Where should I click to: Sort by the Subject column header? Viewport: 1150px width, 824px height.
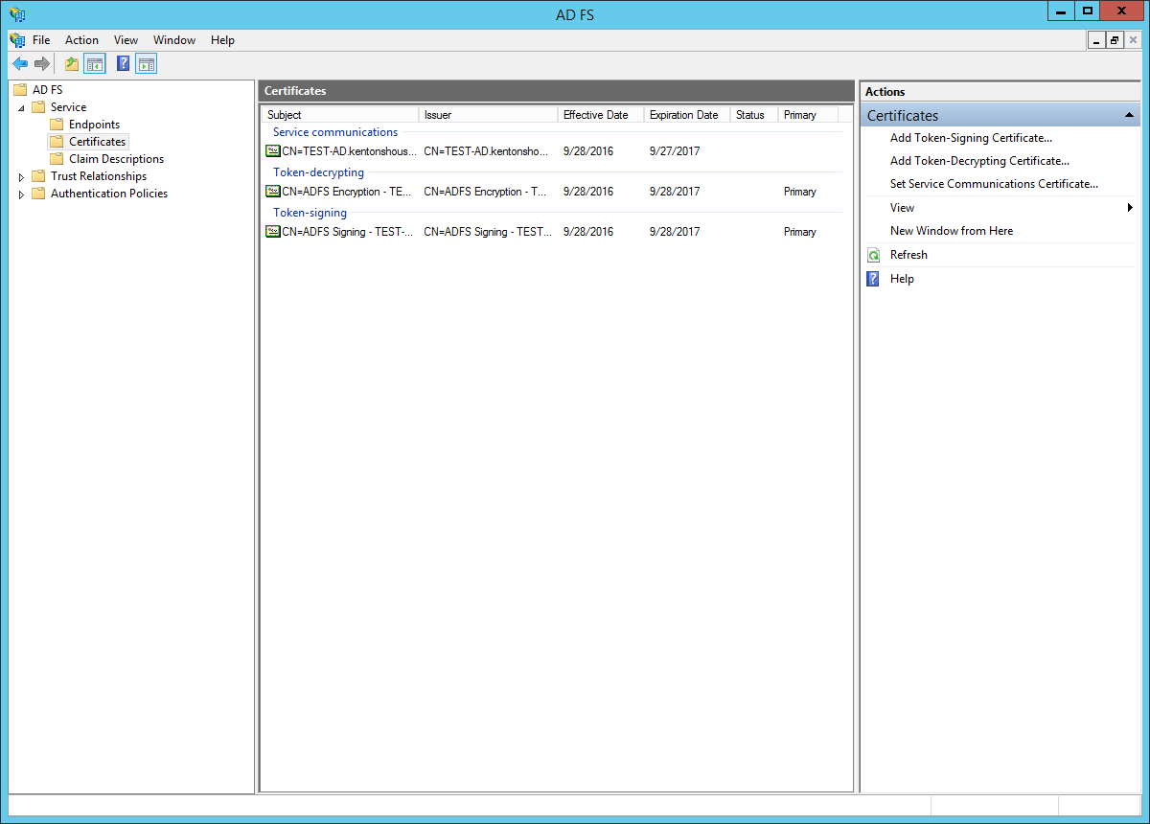(340, 115)
